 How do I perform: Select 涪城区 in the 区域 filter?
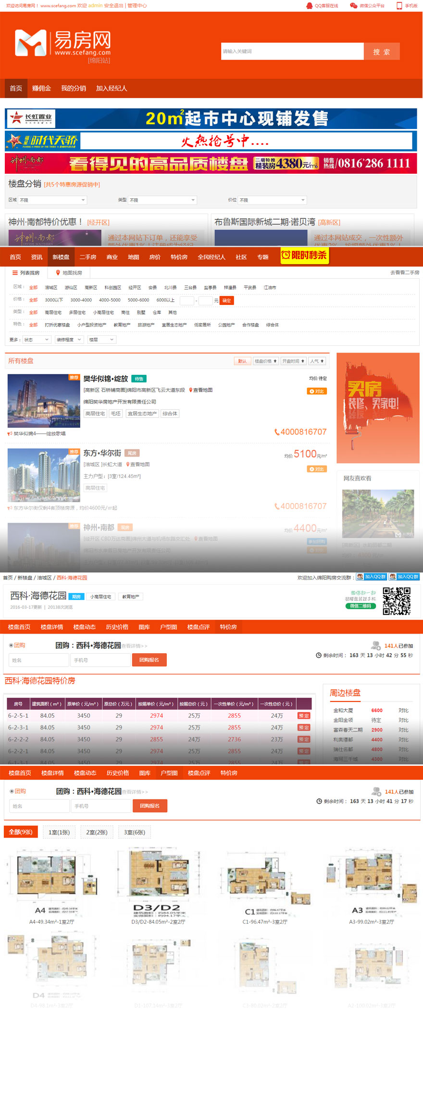tap(51, 288)
